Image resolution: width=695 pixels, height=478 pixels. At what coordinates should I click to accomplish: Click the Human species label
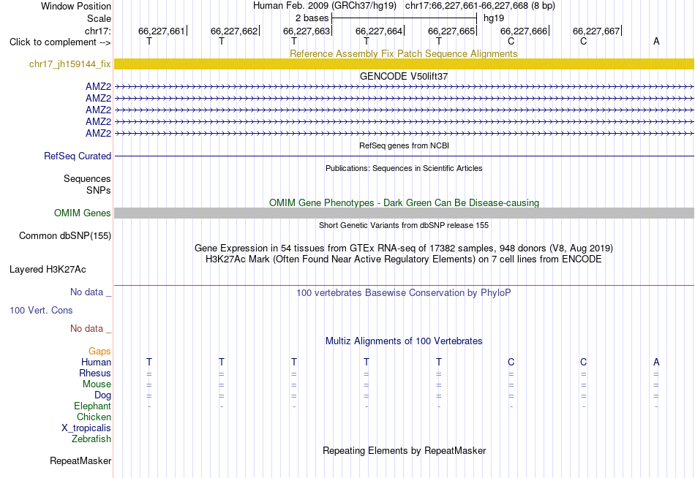point(96,363)
